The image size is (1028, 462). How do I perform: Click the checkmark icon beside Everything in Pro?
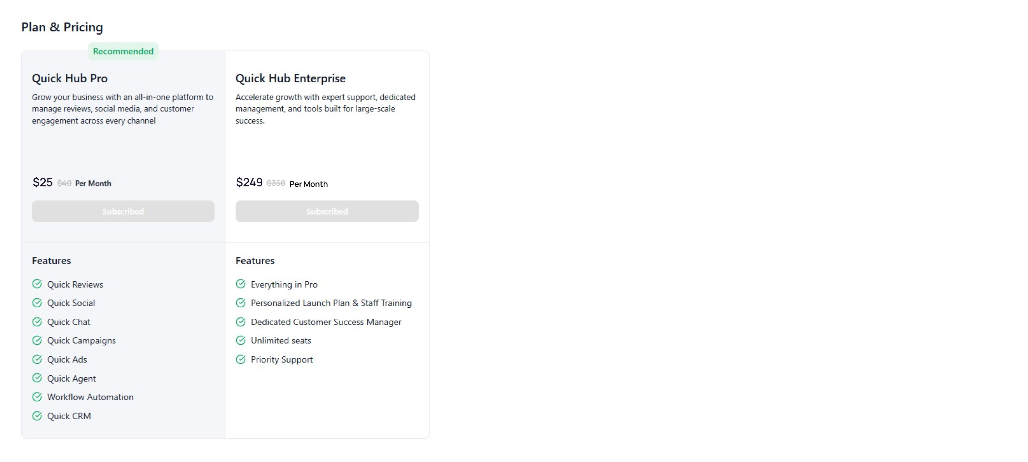(x=241, y=284)
